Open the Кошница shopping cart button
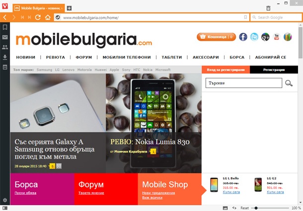Viewport: 303px width, 211px height. (x=216, y=37)
